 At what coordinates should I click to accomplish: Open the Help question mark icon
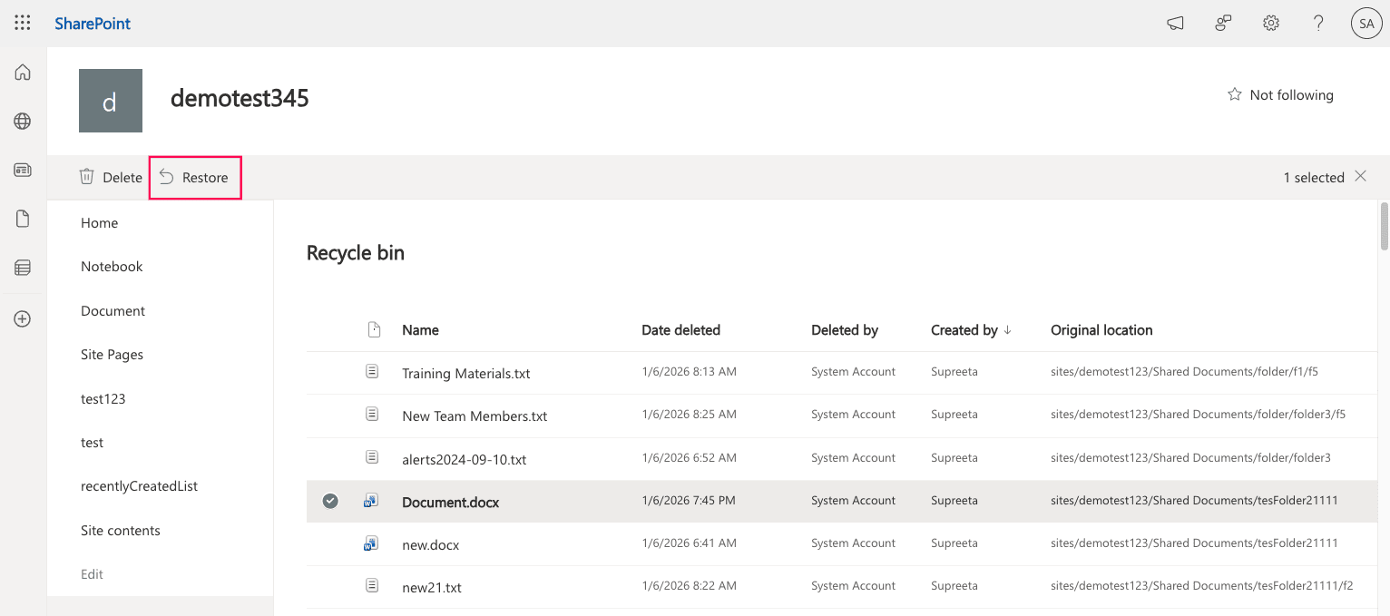1318,23
